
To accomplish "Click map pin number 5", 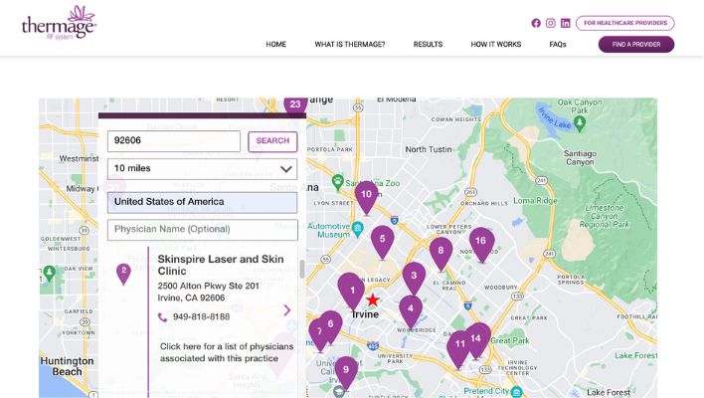I will (382, 239).
